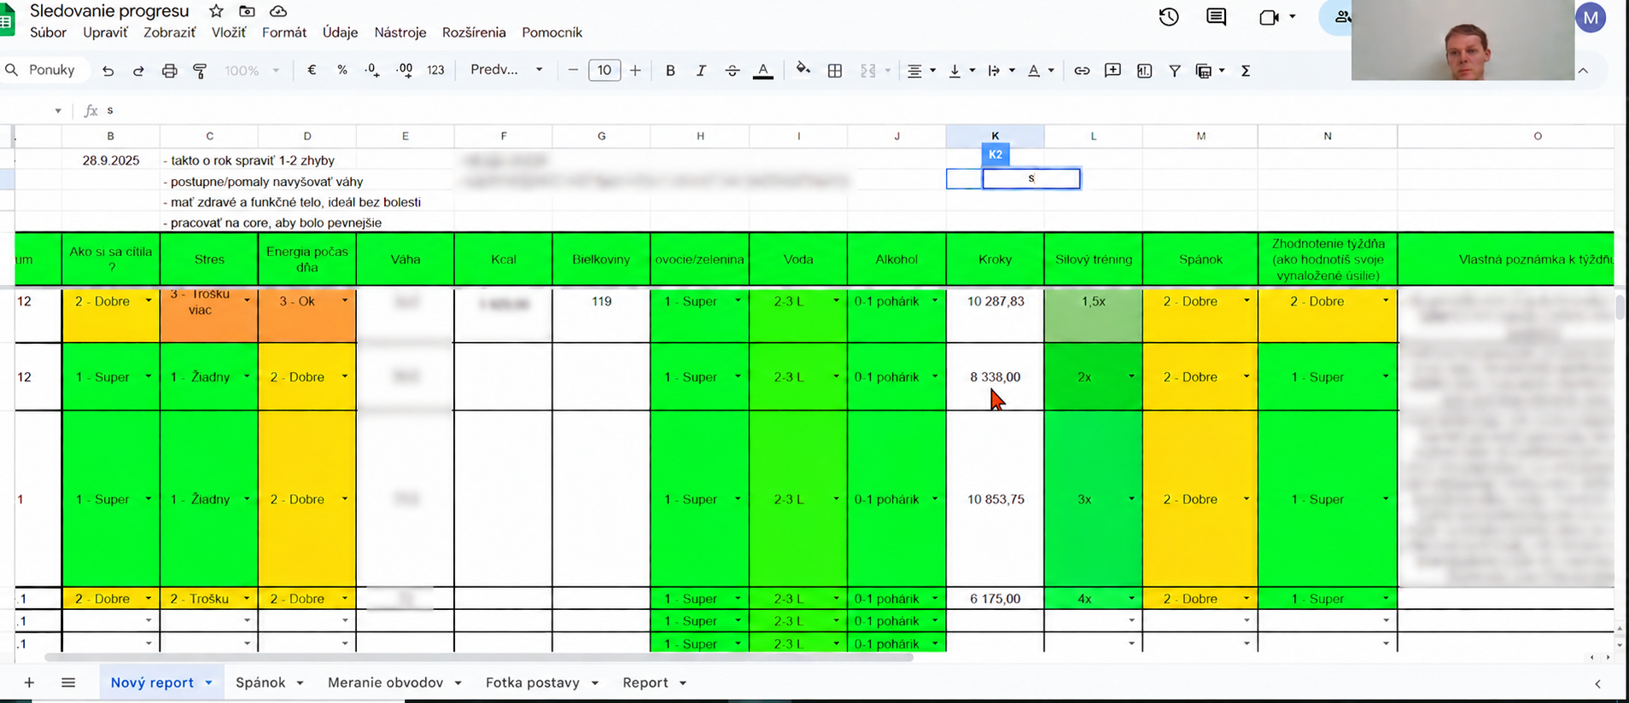
Task: Insert a link into the cell
Action: [1082, 71]
